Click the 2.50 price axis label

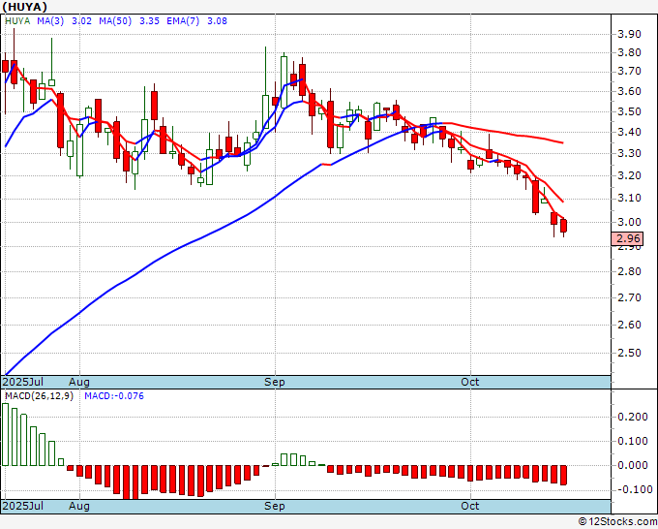click(629, 353)
